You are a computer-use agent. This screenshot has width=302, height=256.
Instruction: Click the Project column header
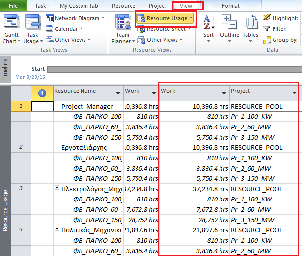[x=264, y=93]
